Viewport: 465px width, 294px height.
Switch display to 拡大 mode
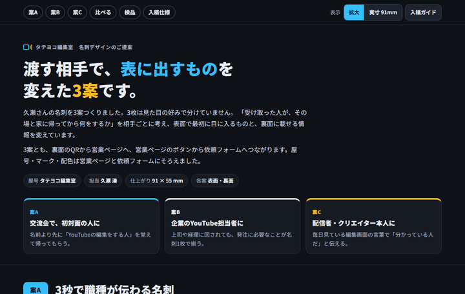point(354,12)
